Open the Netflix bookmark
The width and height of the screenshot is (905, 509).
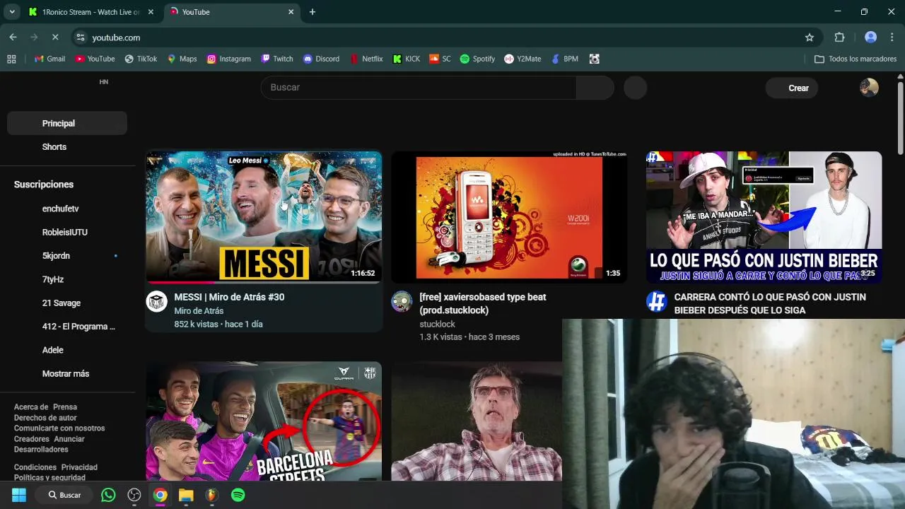[x=366, y=59]
